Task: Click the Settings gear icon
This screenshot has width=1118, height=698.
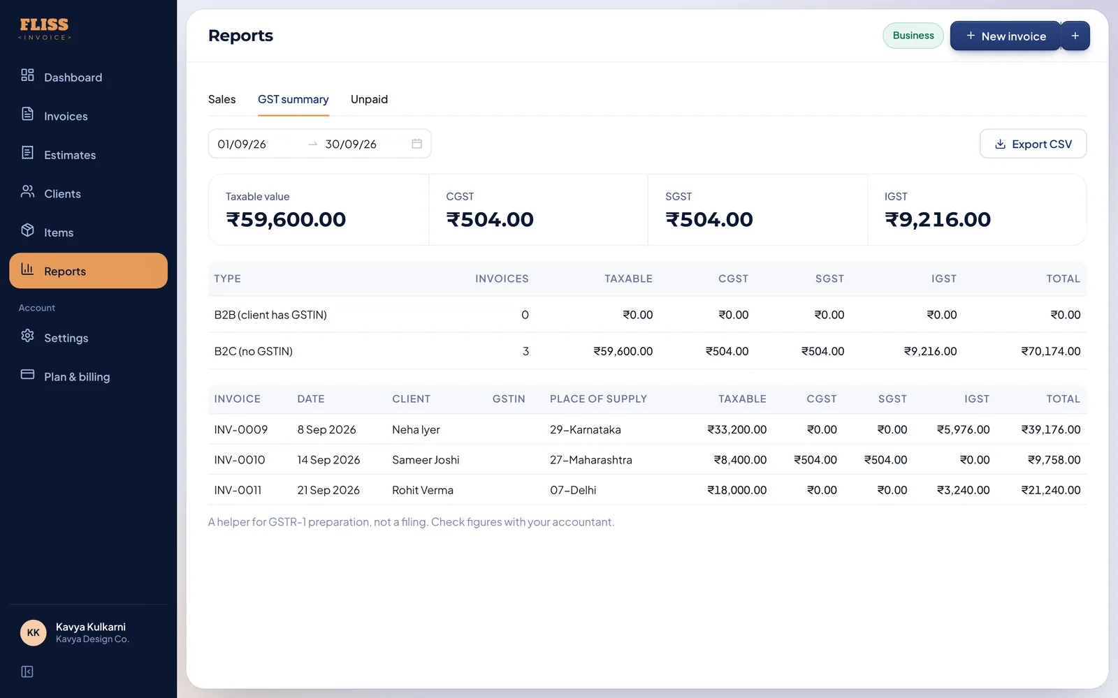Action: (x=27, y=336)
